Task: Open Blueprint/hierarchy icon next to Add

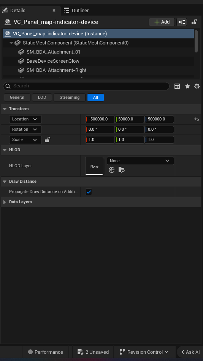Action: [182, 22]
